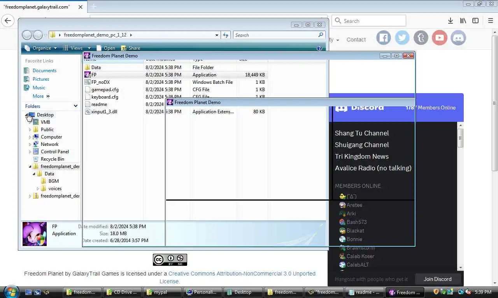Expand the voices folder tree node
This screenshot has height=298, width=498.
click(38, 189)
